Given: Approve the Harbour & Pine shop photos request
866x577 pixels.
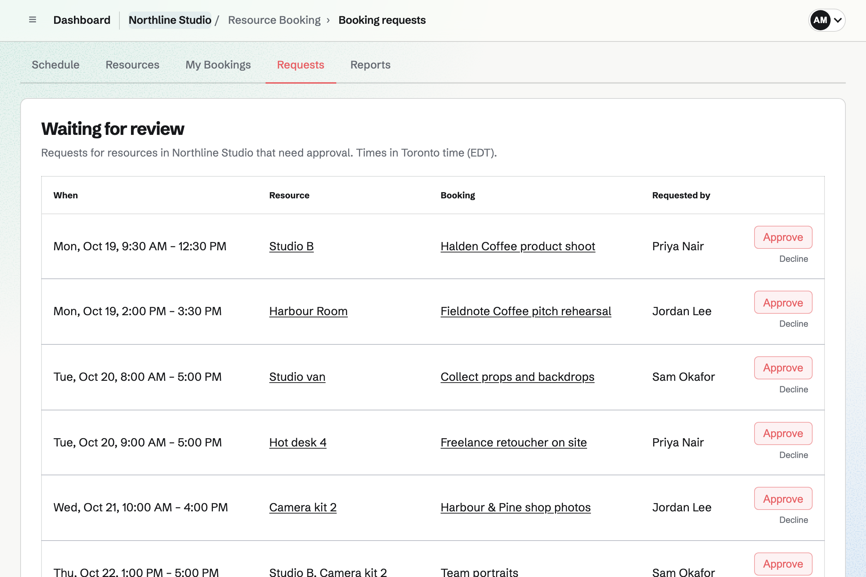Looking at the screenshot, I should pos(783,499).
